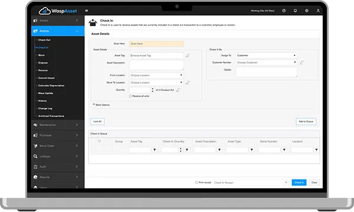
Task: Expand the Move Order sidebar chevron
Action: [x=77, y=146]
